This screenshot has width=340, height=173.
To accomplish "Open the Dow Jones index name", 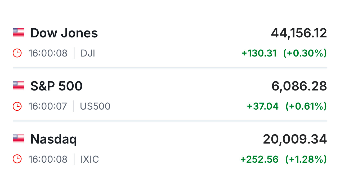I will pos(64,33).
